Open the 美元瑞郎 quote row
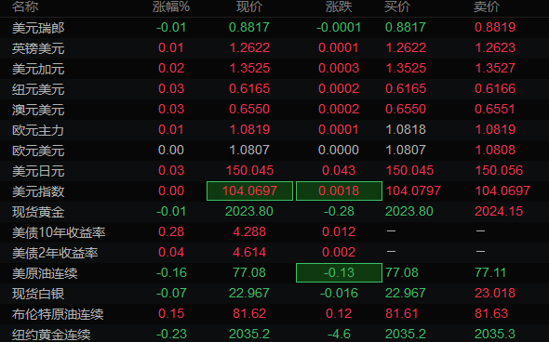 (274, 28)
